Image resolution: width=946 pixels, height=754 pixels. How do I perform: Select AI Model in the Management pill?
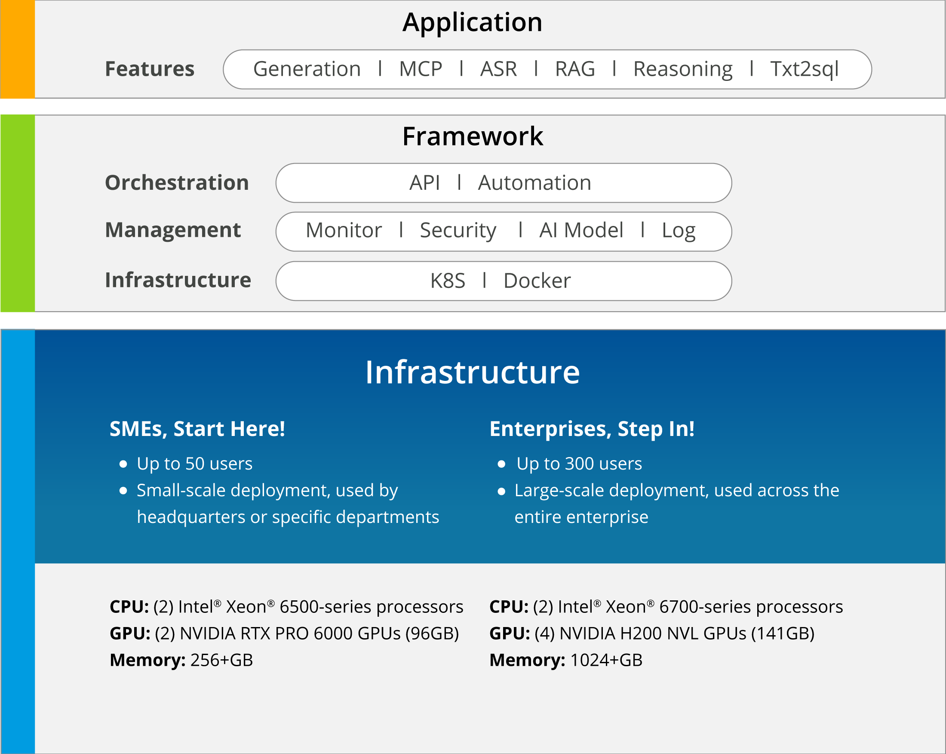click(581, 230)
